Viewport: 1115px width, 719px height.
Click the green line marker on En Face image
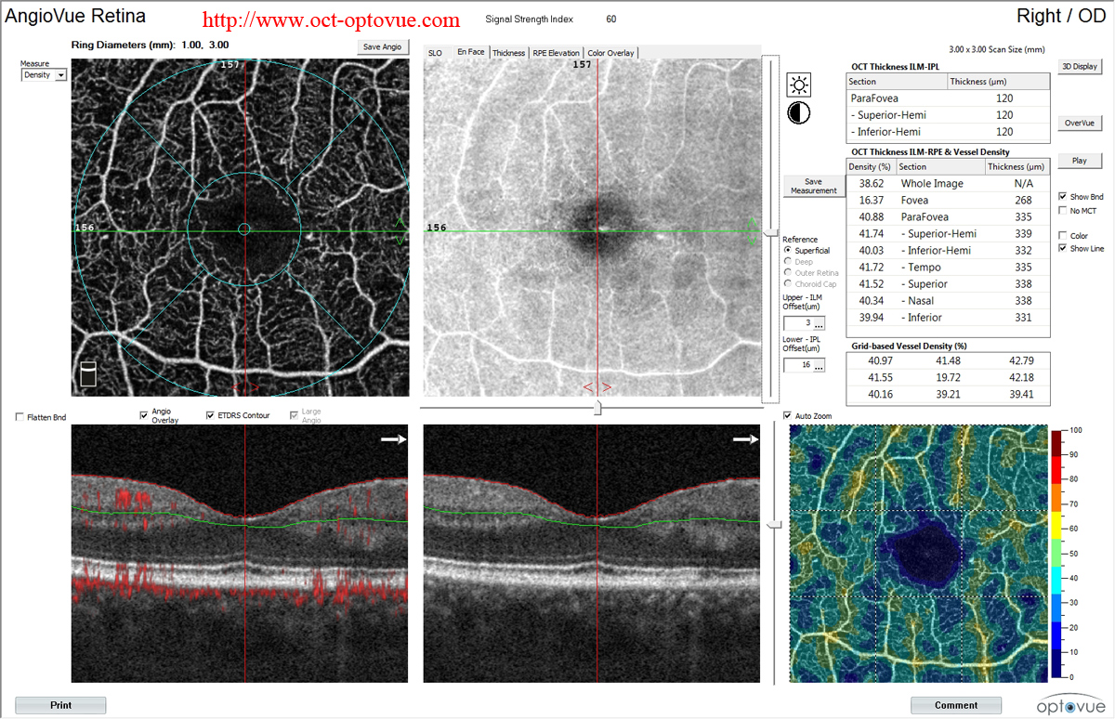754,230
